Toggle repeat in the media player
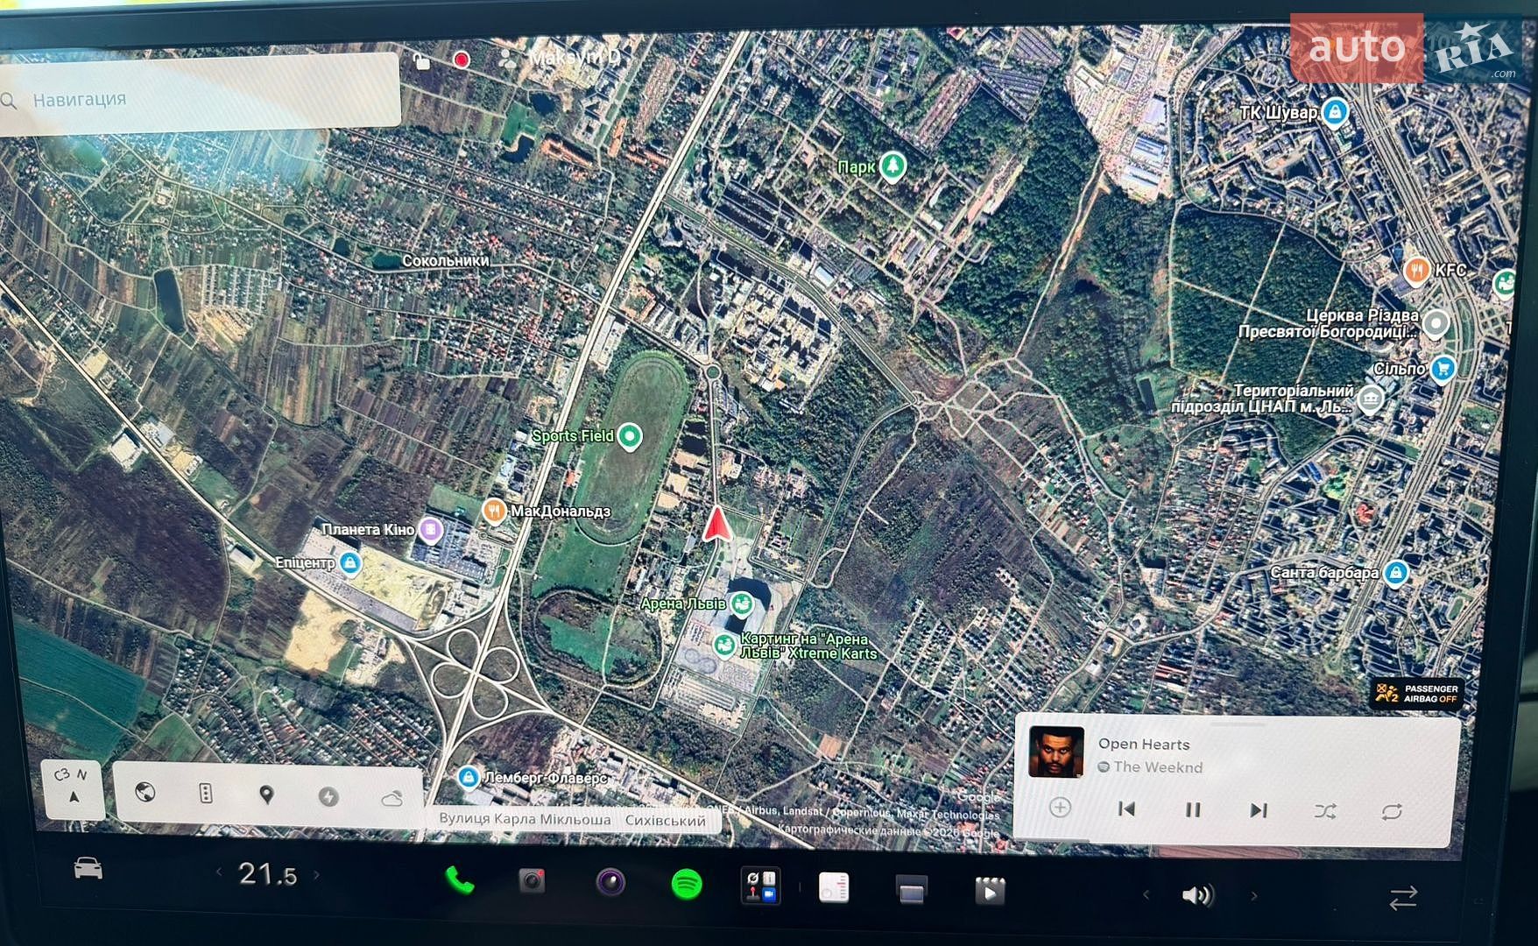 click(1392, 812)
